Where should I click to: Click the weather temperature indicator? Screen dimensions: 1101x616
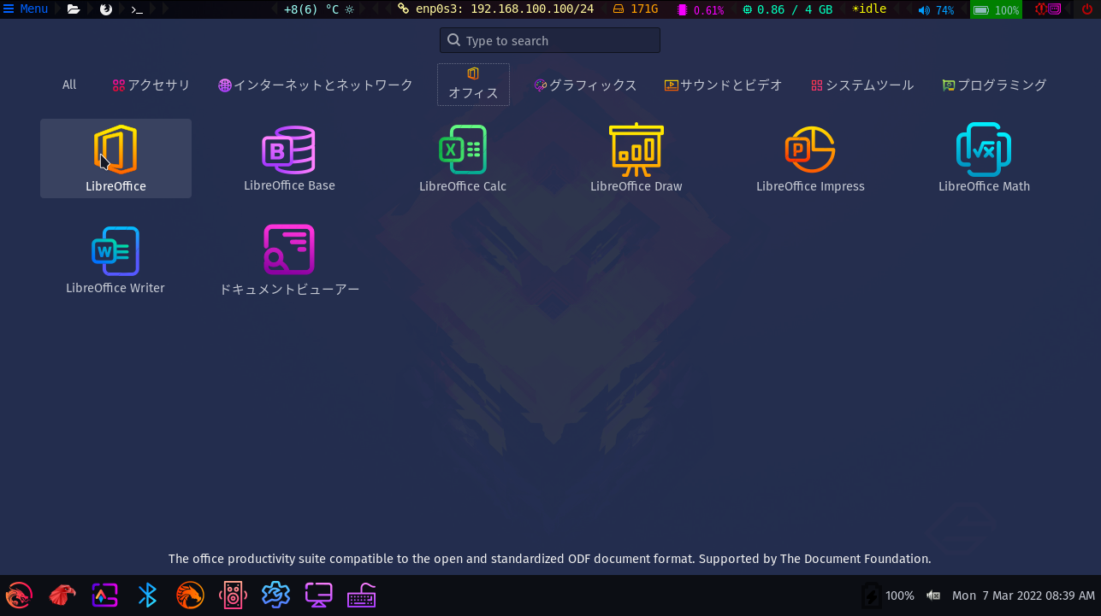click(x=318, y=9)
